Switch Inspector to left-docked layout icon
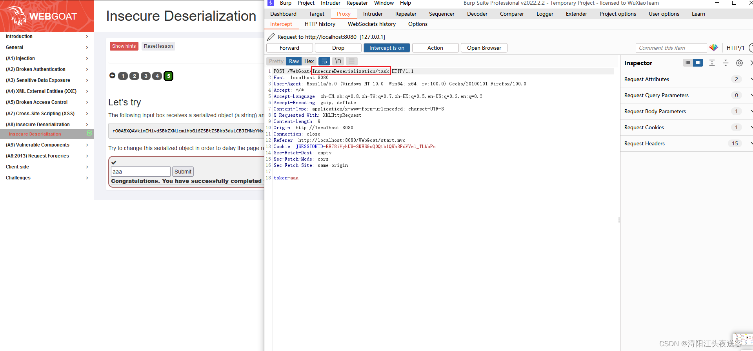 pyautogui.click(x=688, y=63)
